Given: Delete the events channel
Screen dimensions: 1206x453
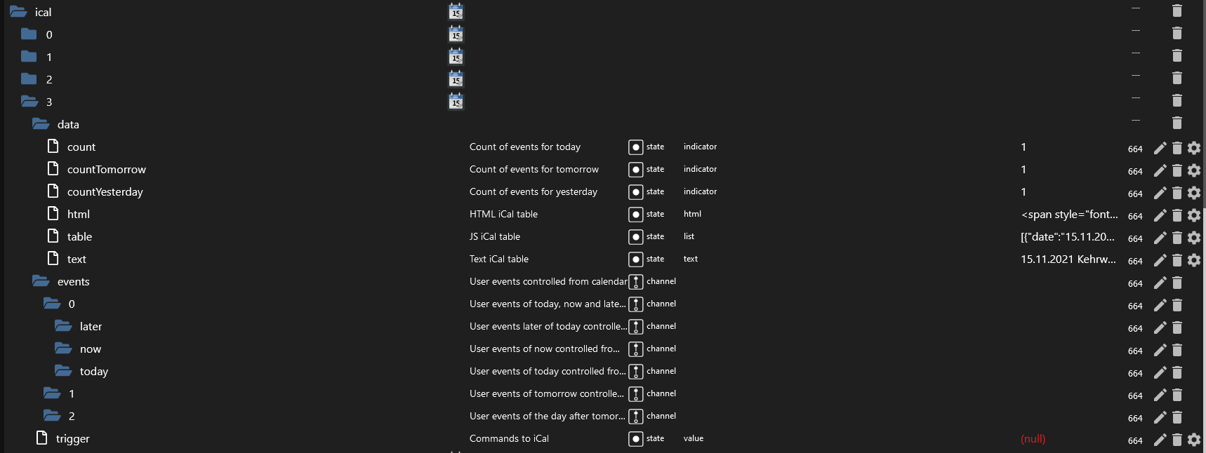Looking at the screenshot, I should (1177, 283).
